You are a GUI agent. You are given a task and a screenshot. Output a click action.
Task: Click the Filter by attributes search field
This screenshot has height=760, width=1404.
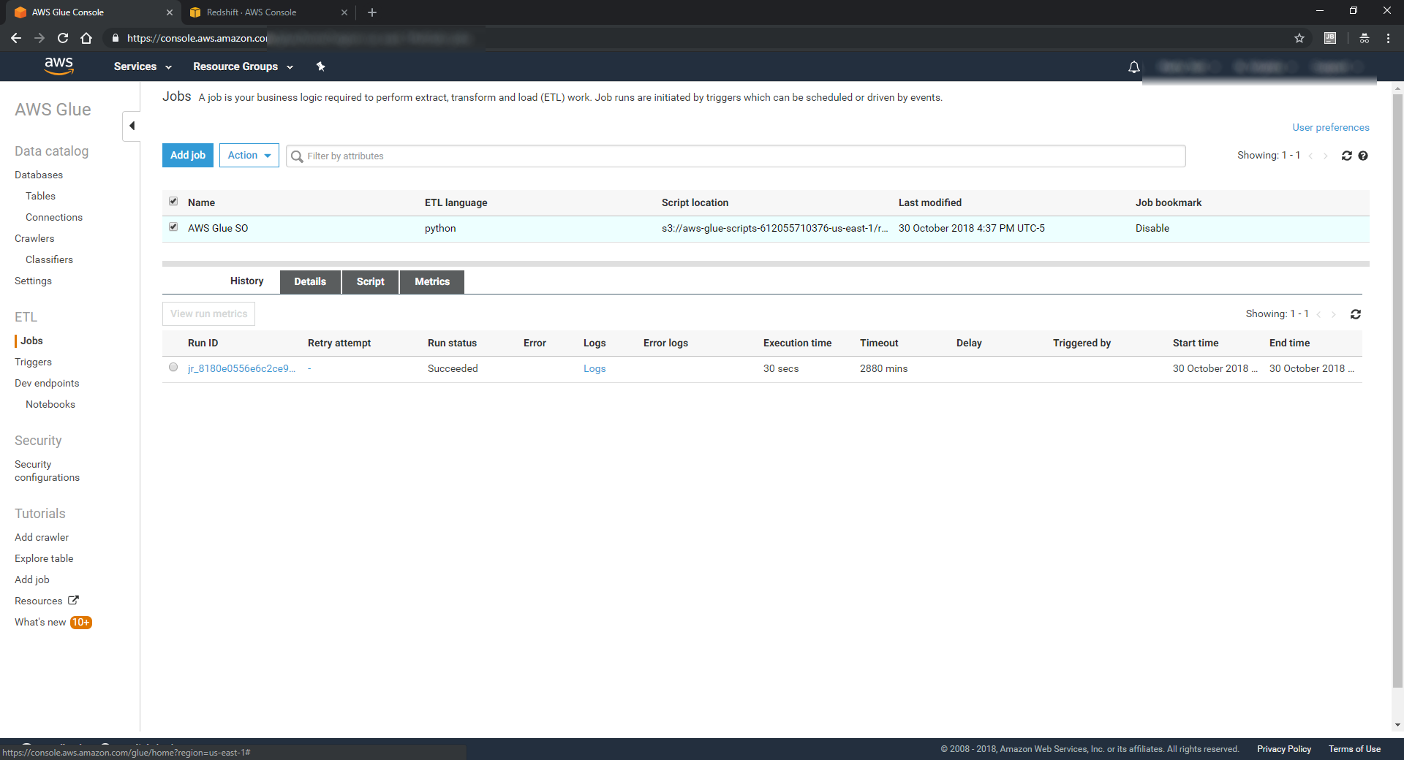click(x=736, y=156)
